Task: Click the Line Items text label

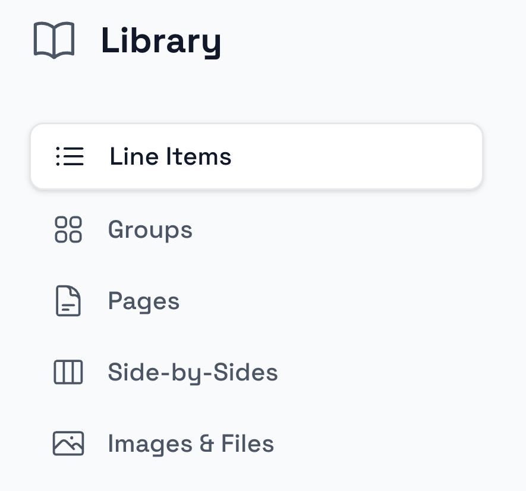Action: (171, 156)
